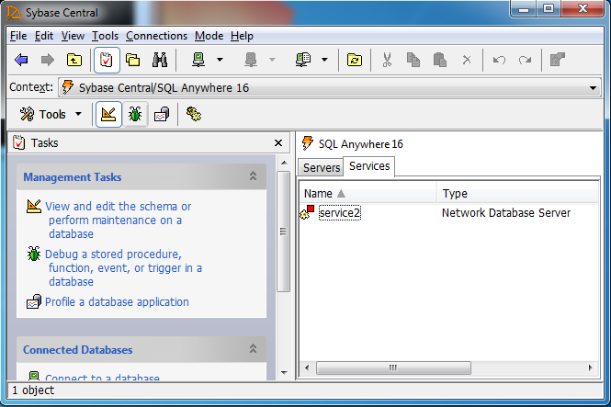Click the Connection Profiles icon

[x=303, y=60]
